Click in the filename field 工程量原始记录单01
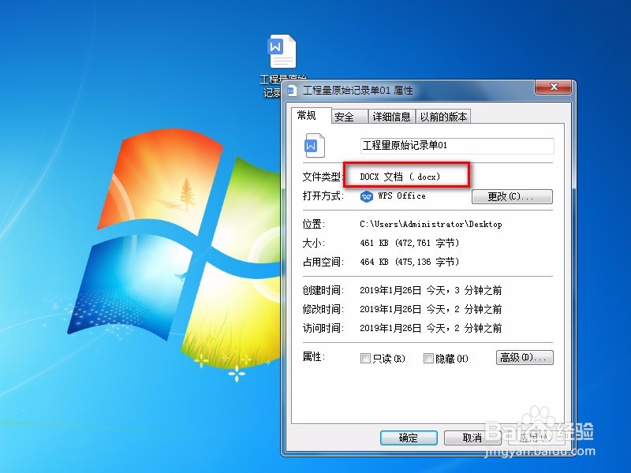The image size is (631, 473). (457, 146)
